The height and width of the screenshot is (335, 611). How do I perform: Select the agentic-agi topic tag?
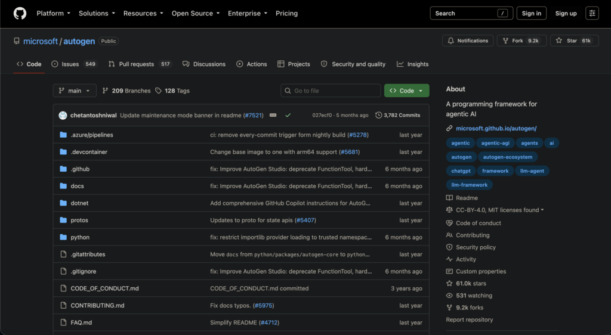click(495, 143)
